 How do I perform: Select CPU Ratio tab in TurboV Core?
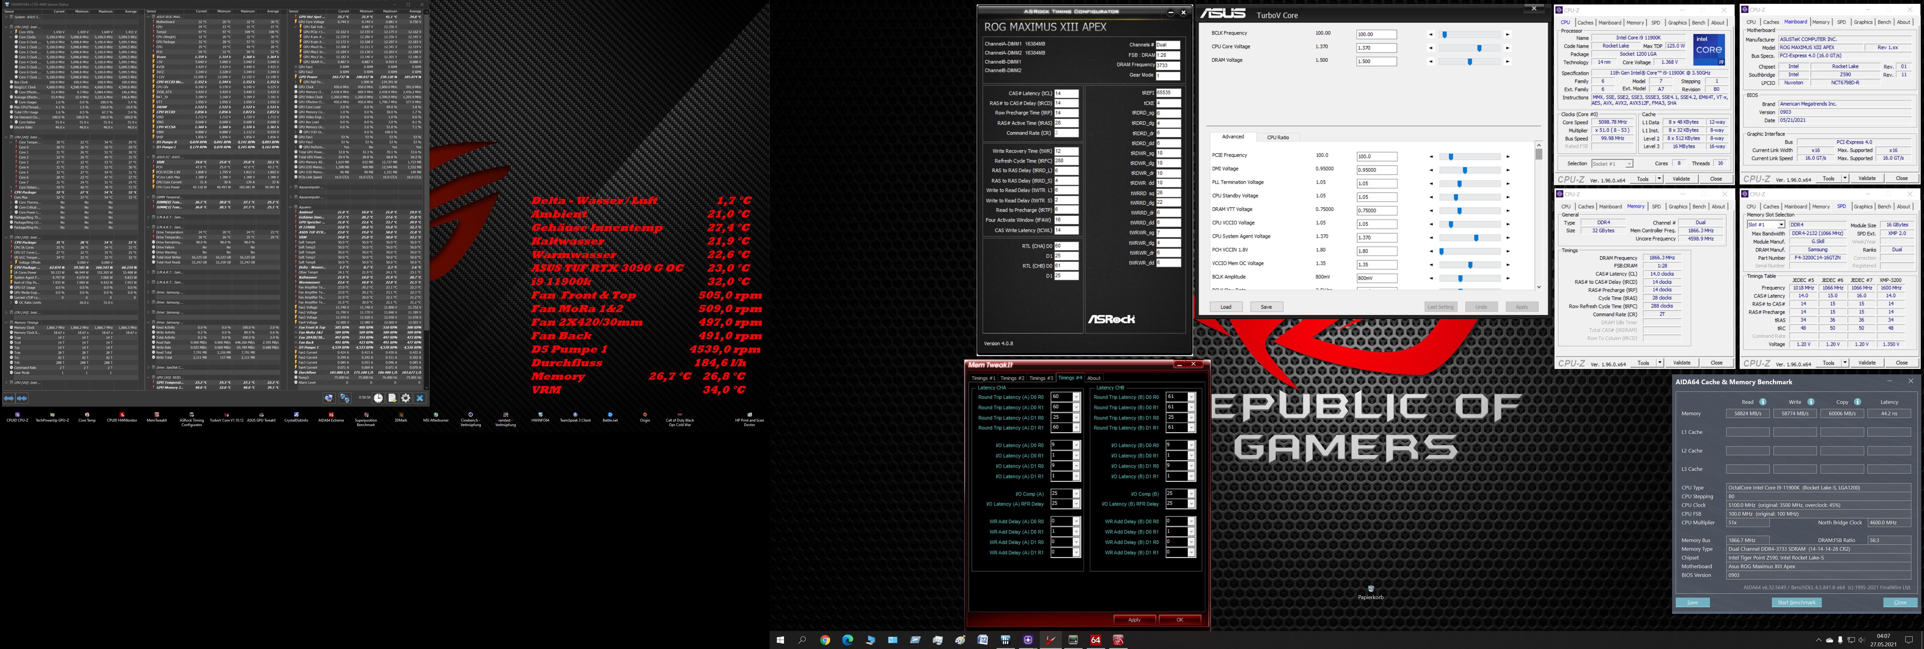(x=1278, y=137)
